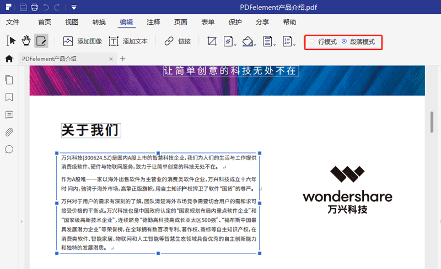The image size is (441, 269).
Task: Open the search panel icon
Action: click(x=9, y=150)
